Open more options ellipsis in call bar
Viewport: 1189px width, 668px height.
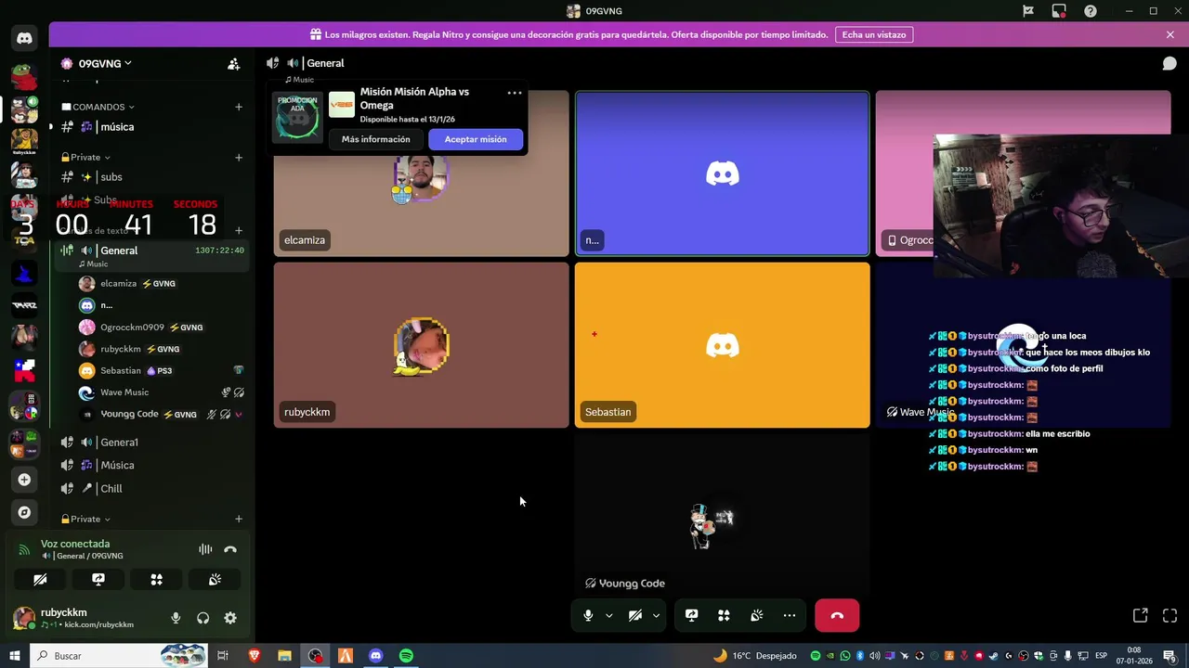click(x=790, y=615)
